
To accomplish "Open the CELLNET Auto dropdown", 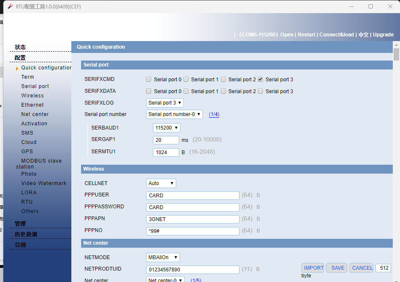I will tap(161, 183).
